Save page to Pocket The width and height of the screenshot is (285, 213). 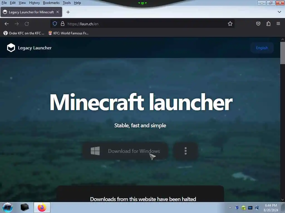point(258,24)
